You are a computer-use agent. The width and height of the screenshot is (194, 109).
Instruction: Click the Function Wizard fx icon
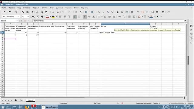22,21
